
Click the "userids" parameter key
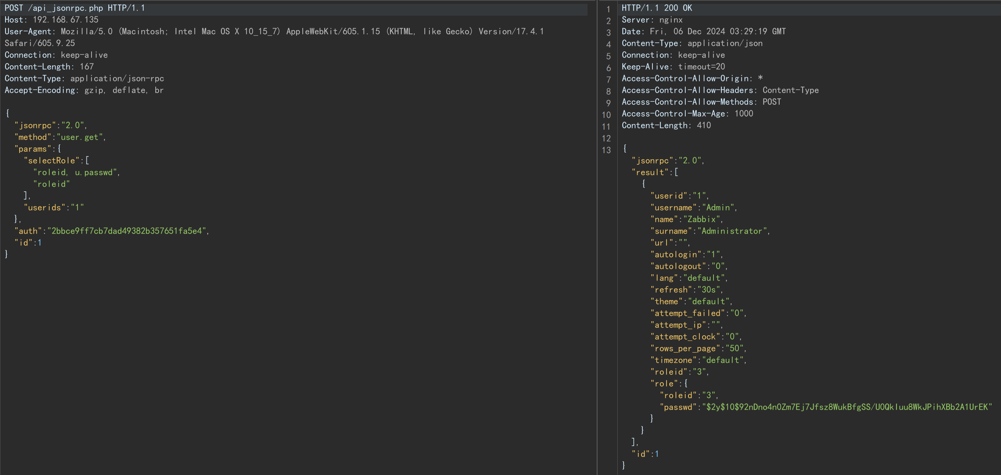(44, 208)
